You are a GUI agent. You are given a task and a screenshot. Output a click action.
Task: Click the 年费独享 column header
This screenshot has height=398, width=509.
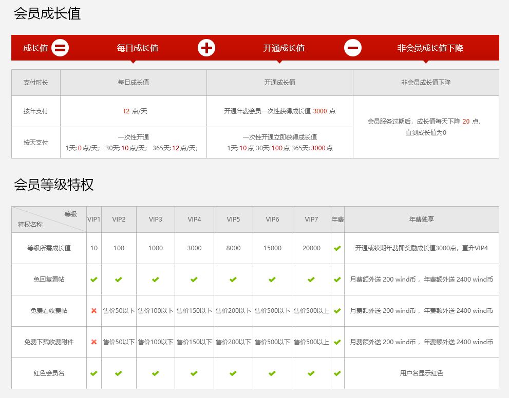(421, 220)
